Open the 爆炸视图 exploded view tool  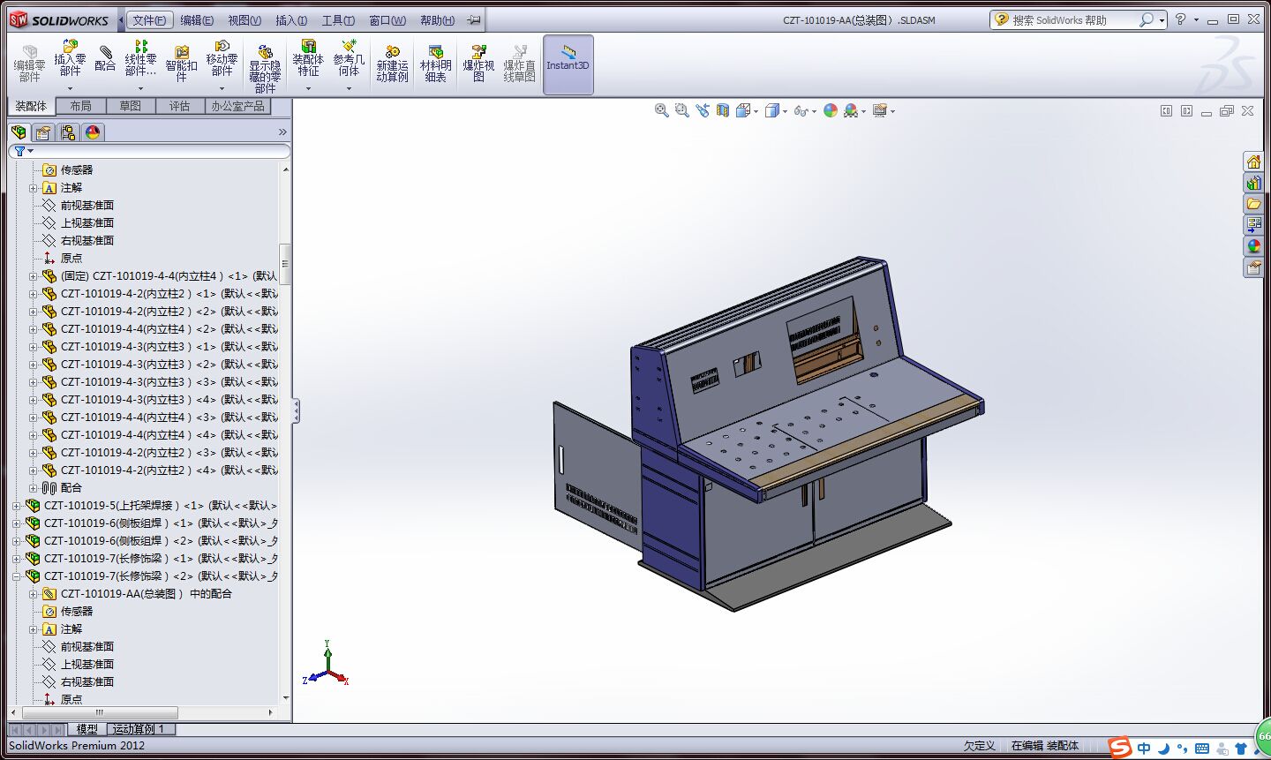pos(478,64)
